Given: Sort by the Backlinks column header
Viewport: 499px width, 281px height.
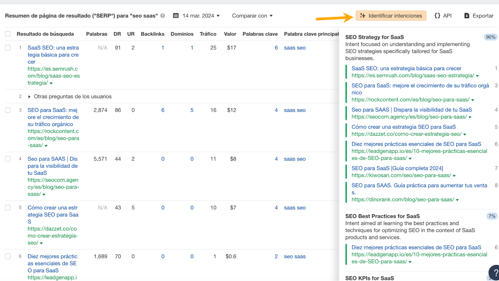Looking at the screenshot, I should [152, 34].
